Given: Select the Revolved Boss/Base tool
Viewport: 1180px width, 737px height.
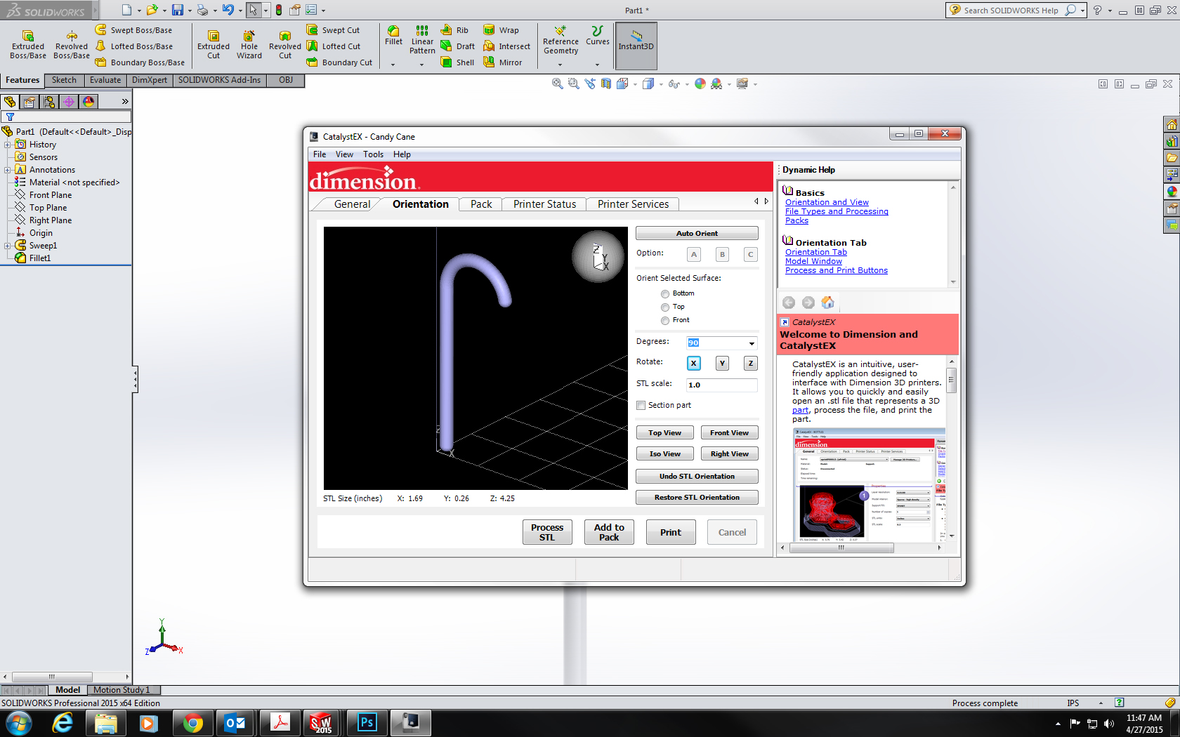Looking at the screenshot, I should click(x=72, y=45).
